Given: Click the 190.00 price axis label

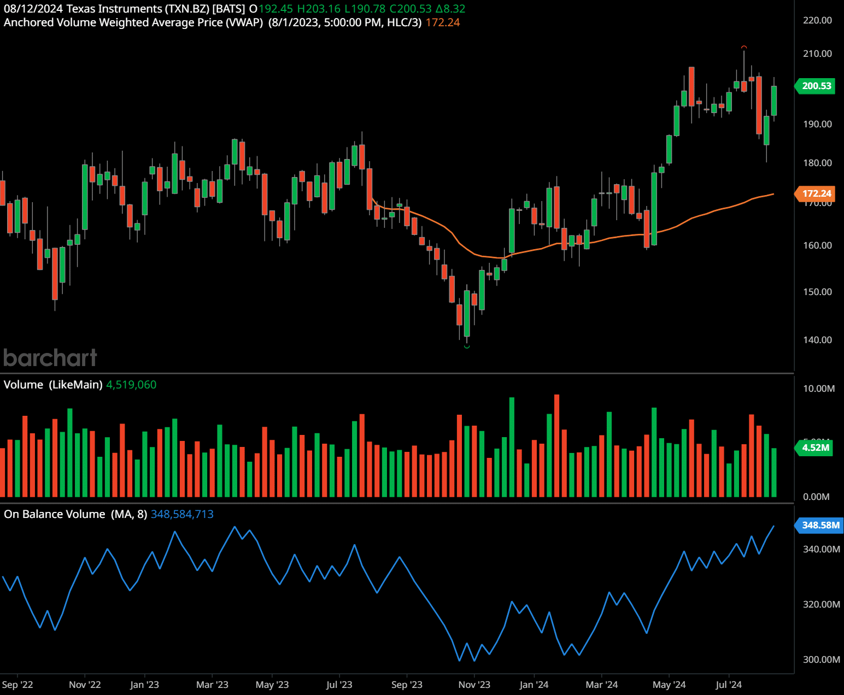Looking at the screenshot, I should coord(817,124).
